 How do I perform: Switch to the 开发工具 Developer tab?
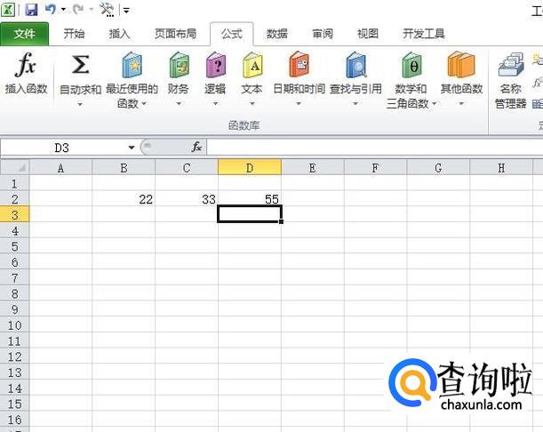pyautogui.click(x=424, y=34)
